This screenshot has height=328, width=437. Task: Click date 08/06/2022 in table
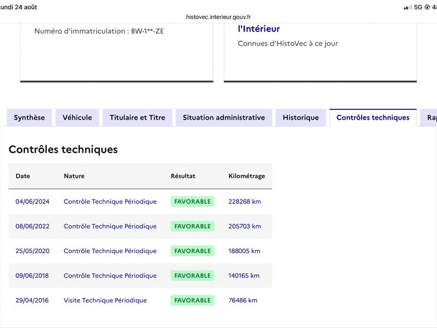tap(32, 226)
